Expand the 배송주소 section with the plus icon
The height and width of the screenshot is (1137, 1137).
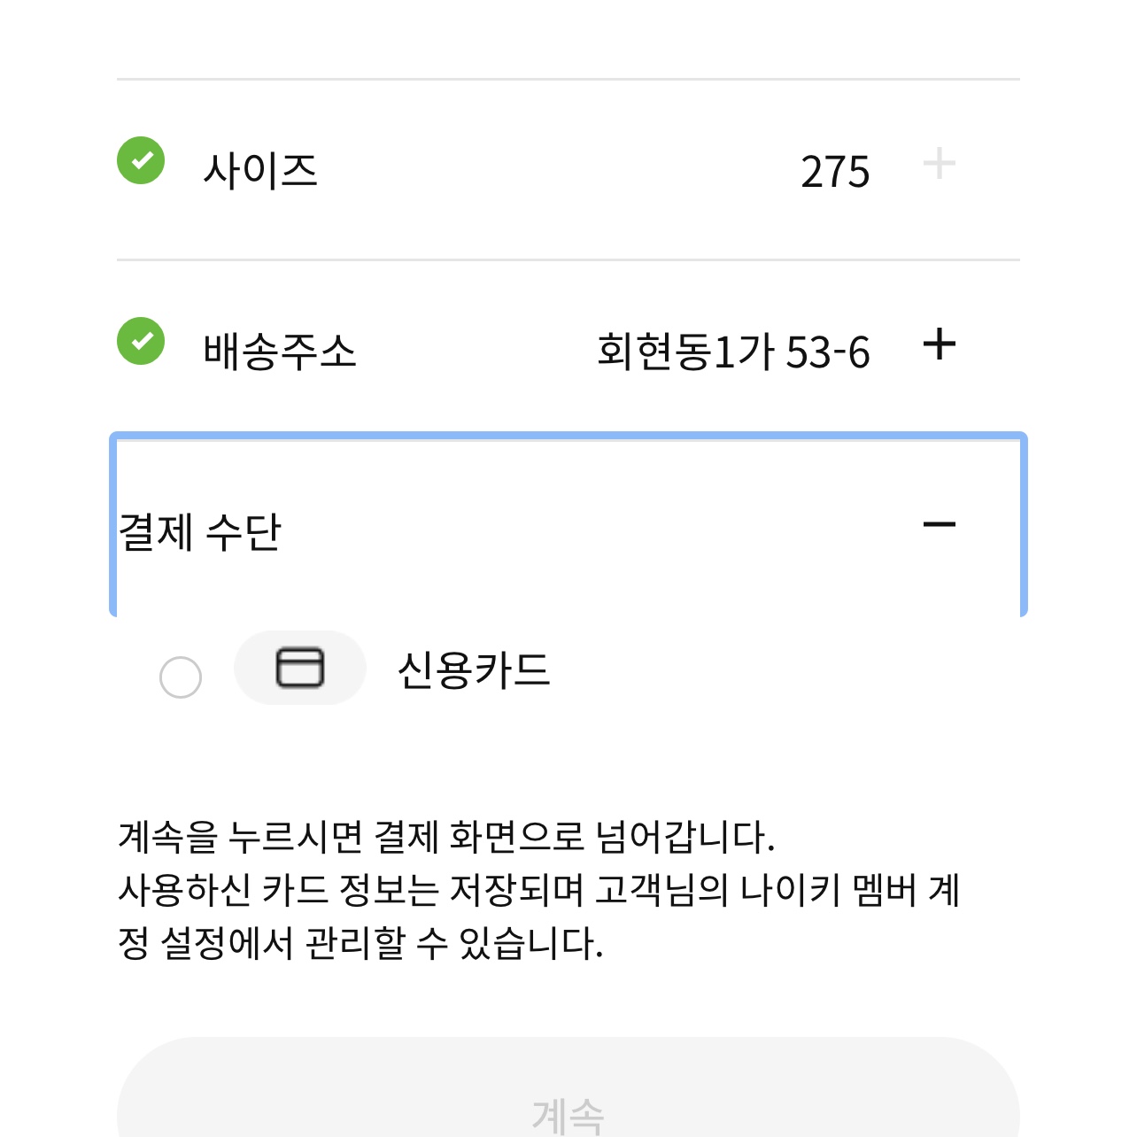pyautogui.click(x=939, y=344)
